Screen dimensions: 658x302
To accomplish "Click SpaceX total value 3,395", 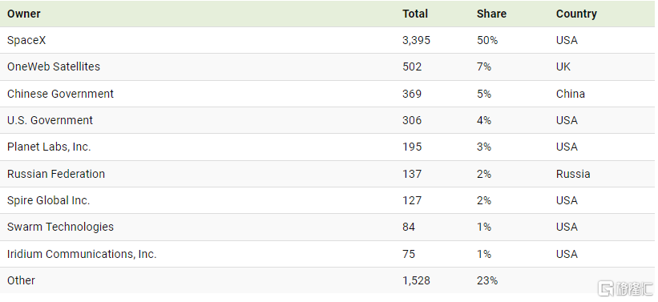I will point(416,40).
